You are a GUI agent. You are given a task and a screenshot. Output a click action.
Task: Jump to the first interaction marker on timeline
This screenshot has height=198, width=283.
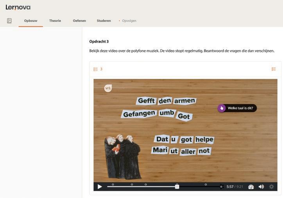coord(113,184)
